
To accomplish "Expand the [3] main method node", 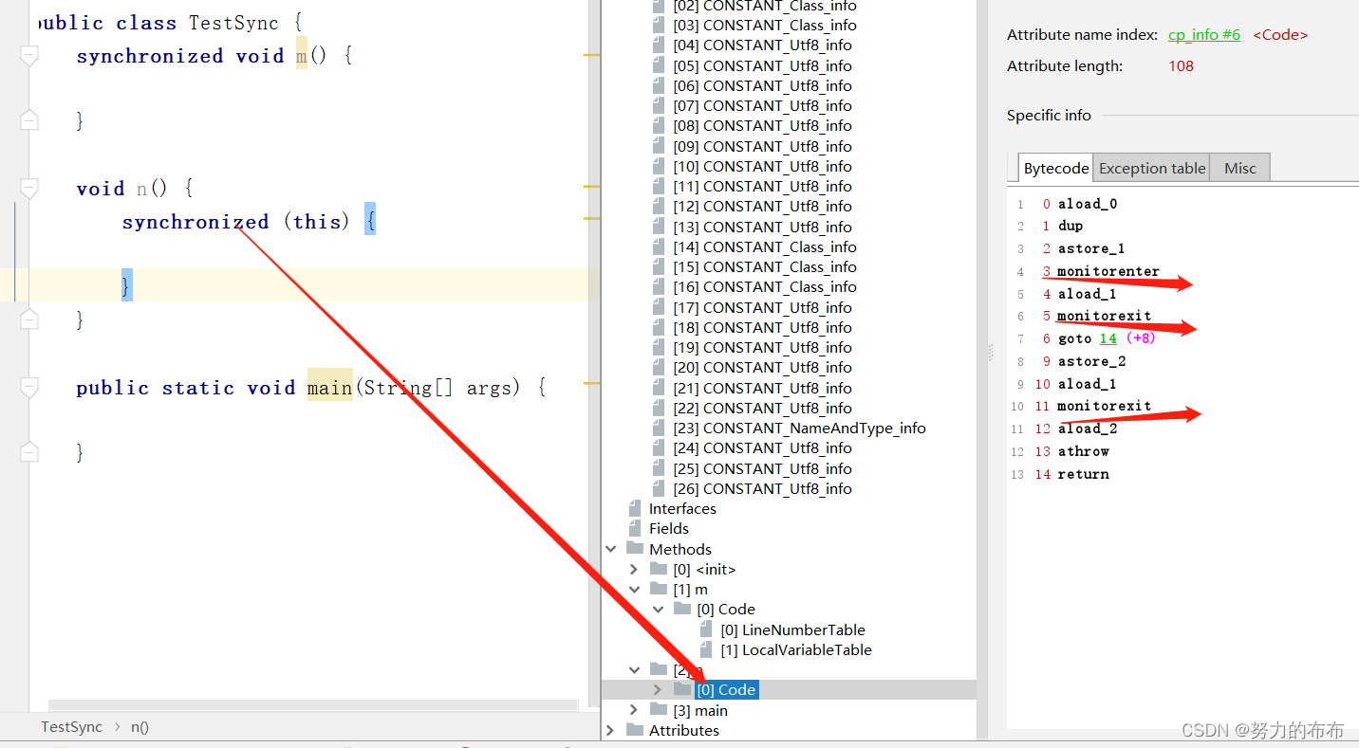I will point(634,710).
